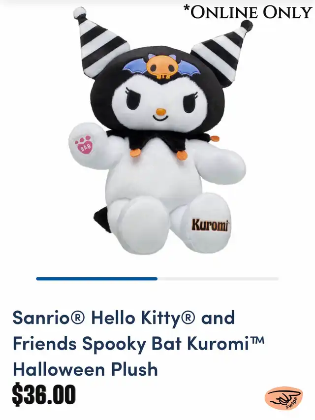Click the pink BAB paw logo
This screenshot has height=420, width=315.
84,145
